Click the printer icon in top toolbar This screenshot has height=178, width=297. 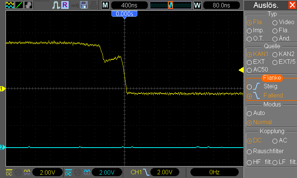pos(93,5)
